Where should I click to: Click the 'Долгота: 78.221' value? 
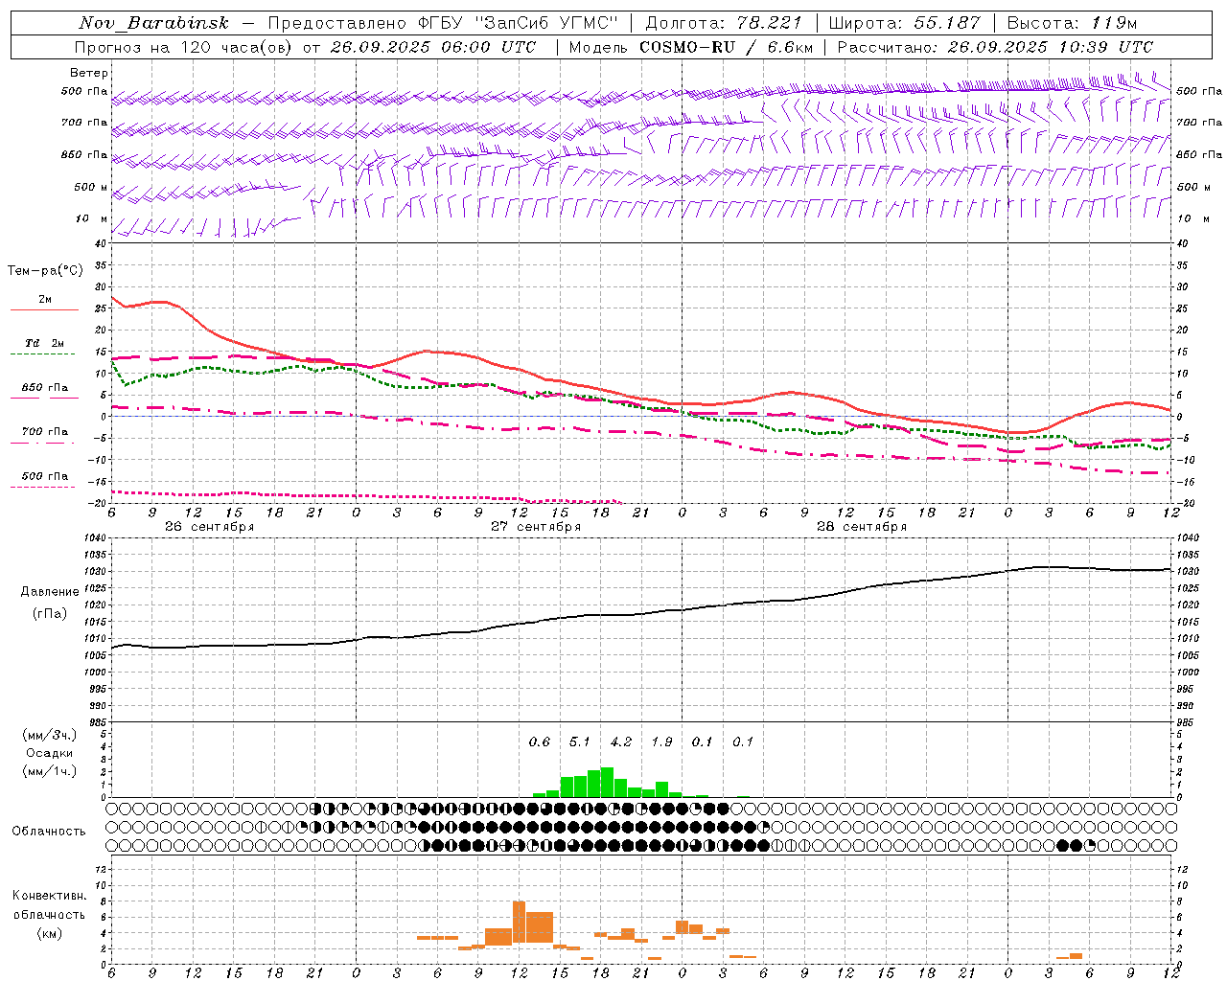pyautogui.click(x=723, y=23)
